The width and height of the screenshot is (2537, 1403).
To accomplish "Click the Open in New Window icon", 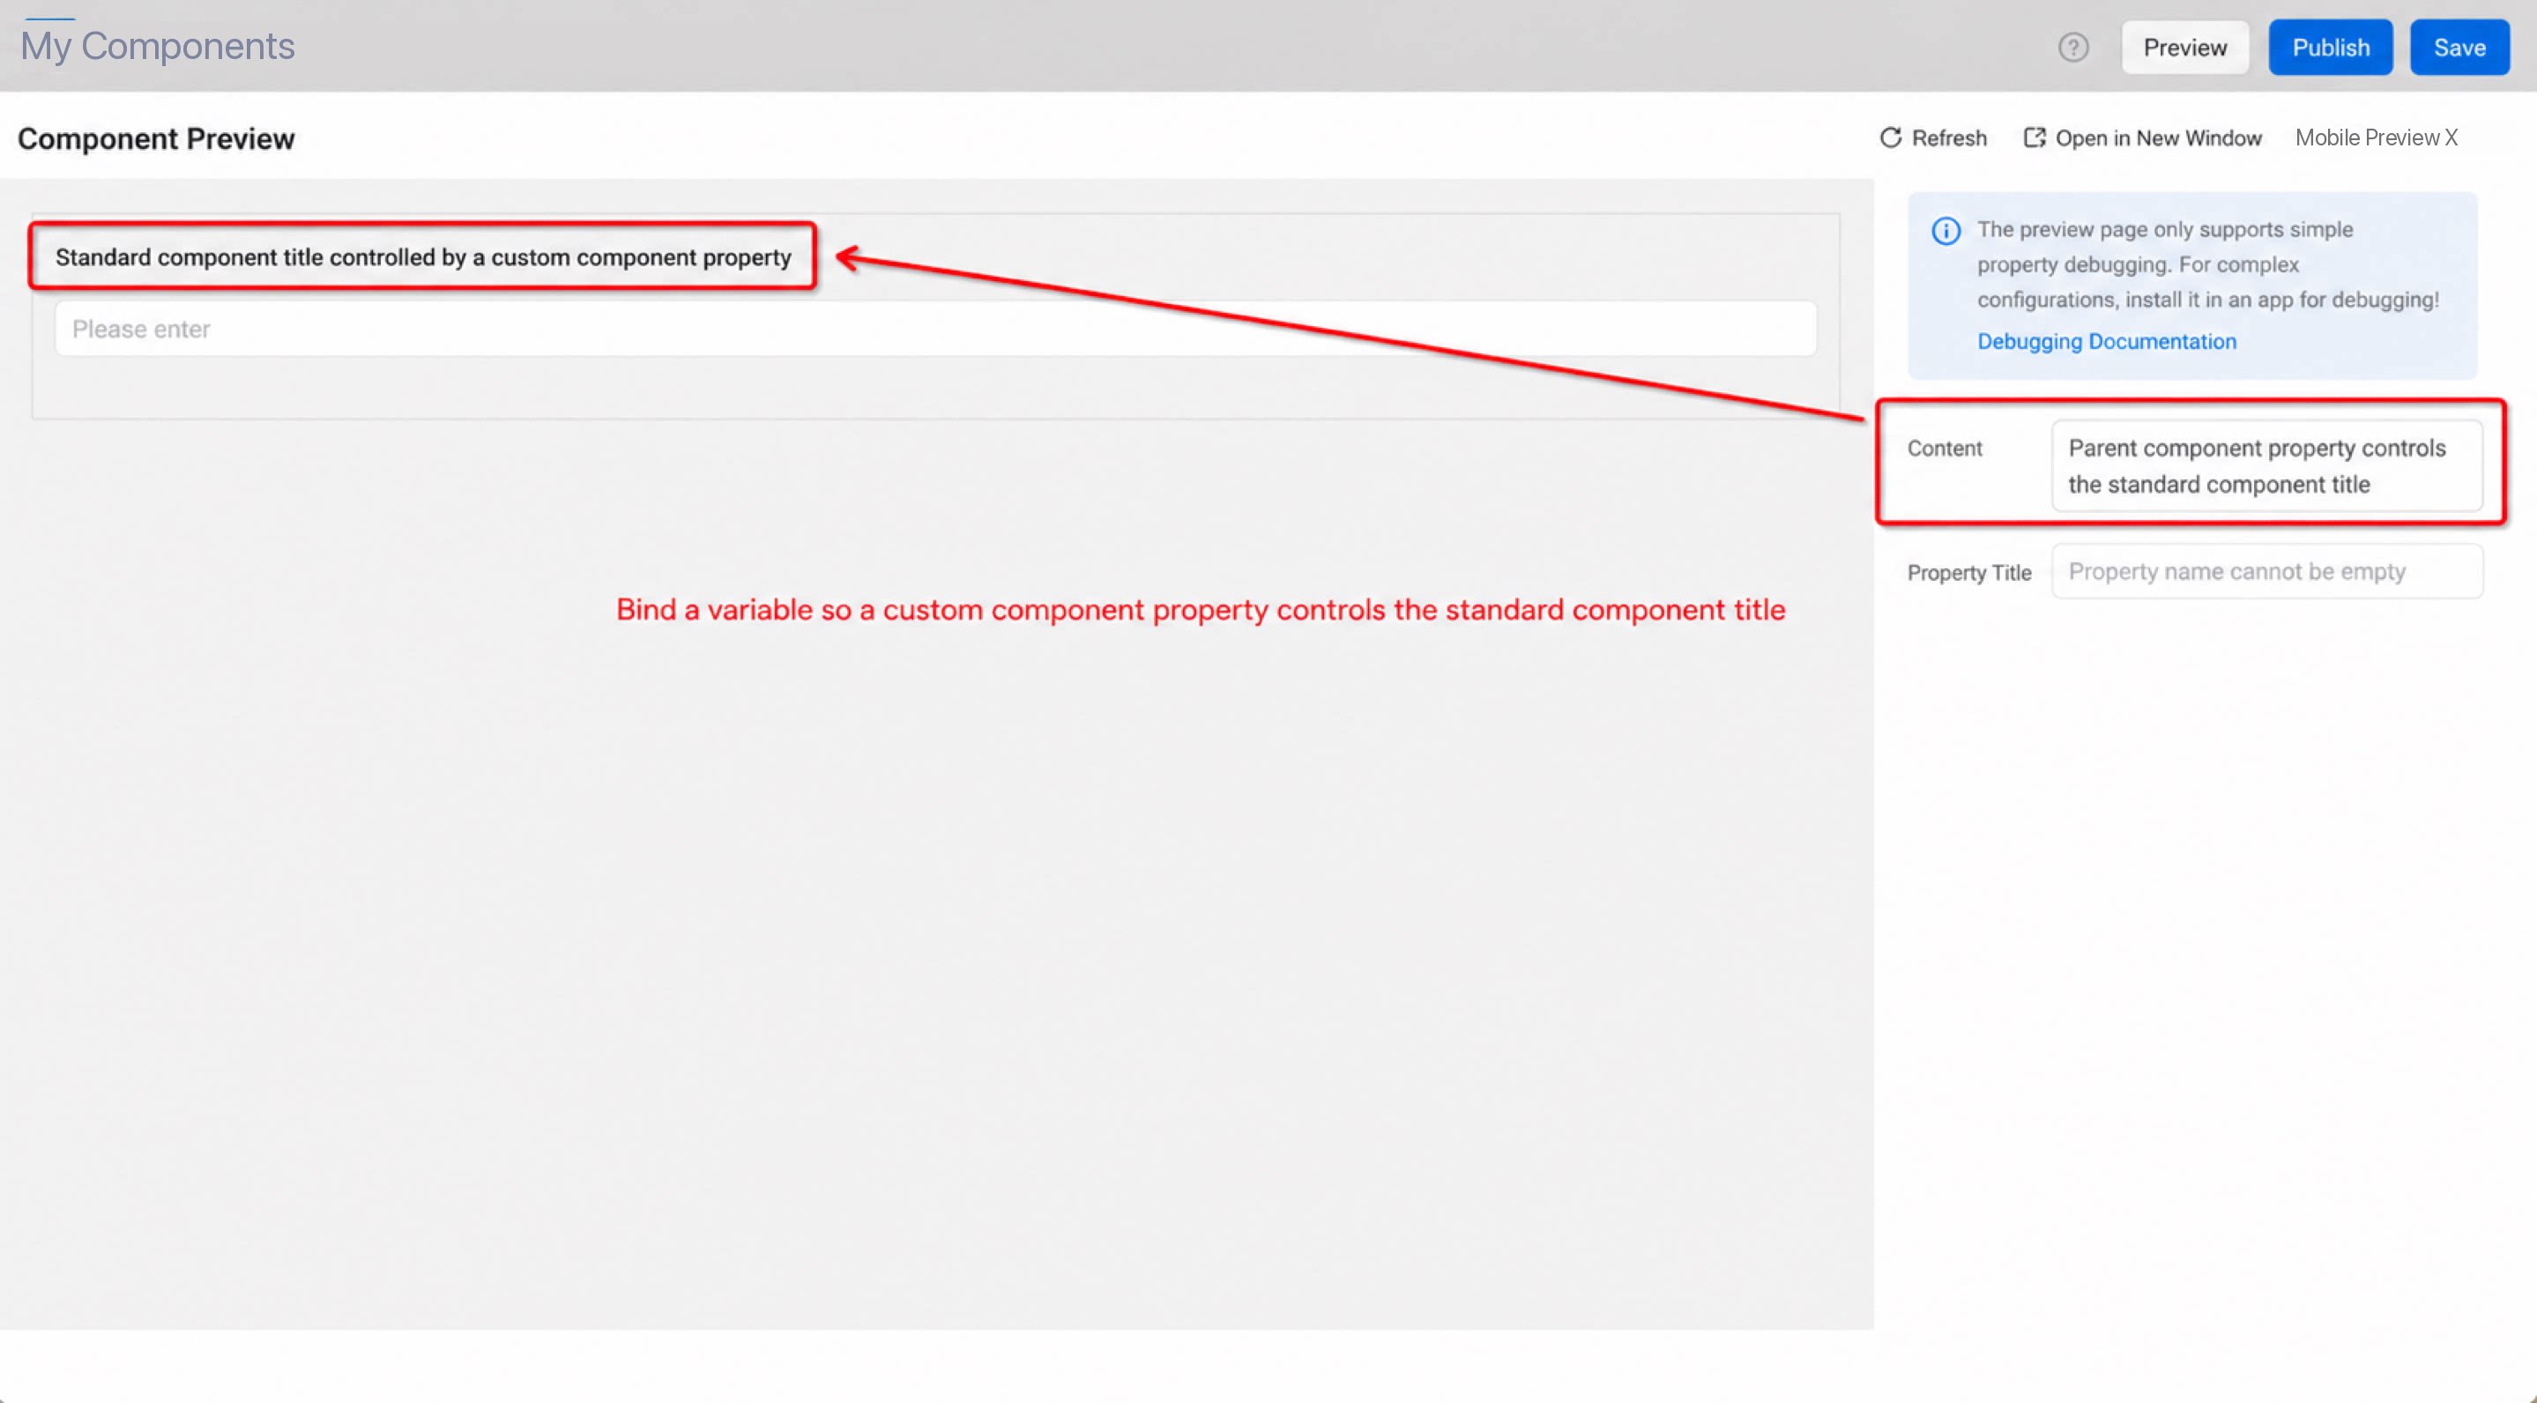I will click(x=2035, y=137).
